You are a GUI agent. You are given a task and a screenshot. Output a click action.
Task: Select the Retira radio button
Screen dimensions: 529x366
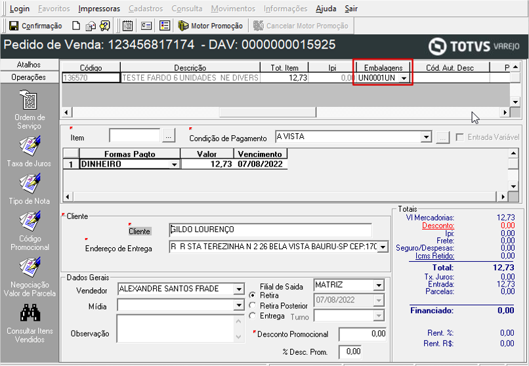[x=252, y=295]
